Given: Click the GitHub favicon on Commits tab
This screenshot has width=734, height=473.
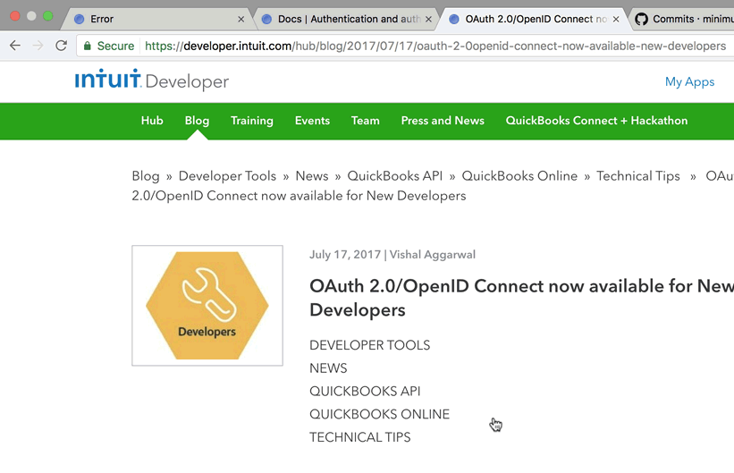Looking at the screenshot, I should tap(641, 19).
